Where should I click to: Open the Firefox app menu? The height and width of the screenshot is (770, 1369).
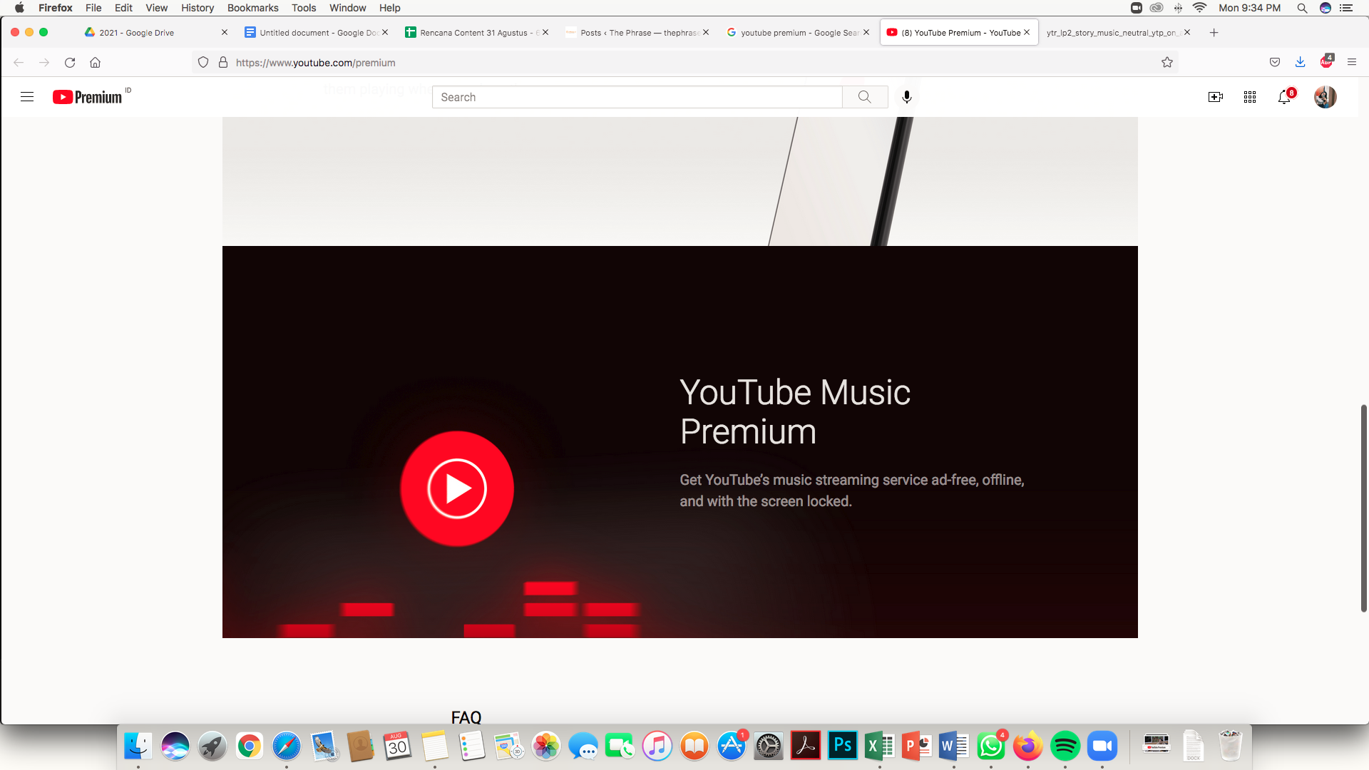[x=55, y=8]
